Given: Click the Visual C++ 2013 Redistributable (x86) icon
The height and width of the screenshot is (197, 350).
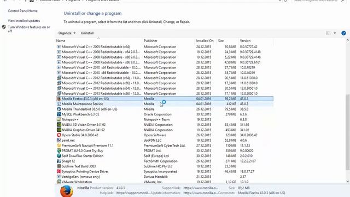Looking at the screenshot, I should click(x=59, y=94).
